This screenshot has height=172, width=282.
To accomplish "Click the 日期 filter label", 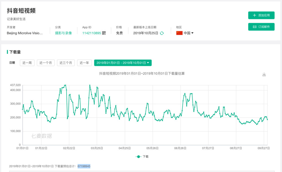I will tap(12, 63).
